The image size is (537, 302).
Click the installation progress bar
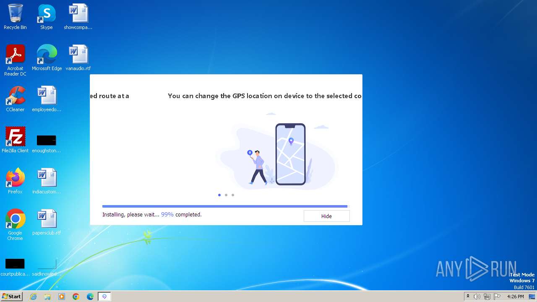pos(225,206)
